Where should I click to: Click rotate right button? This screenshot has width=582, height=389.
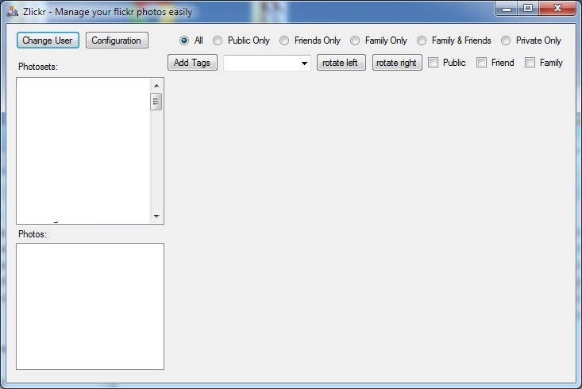click(397, 63)
